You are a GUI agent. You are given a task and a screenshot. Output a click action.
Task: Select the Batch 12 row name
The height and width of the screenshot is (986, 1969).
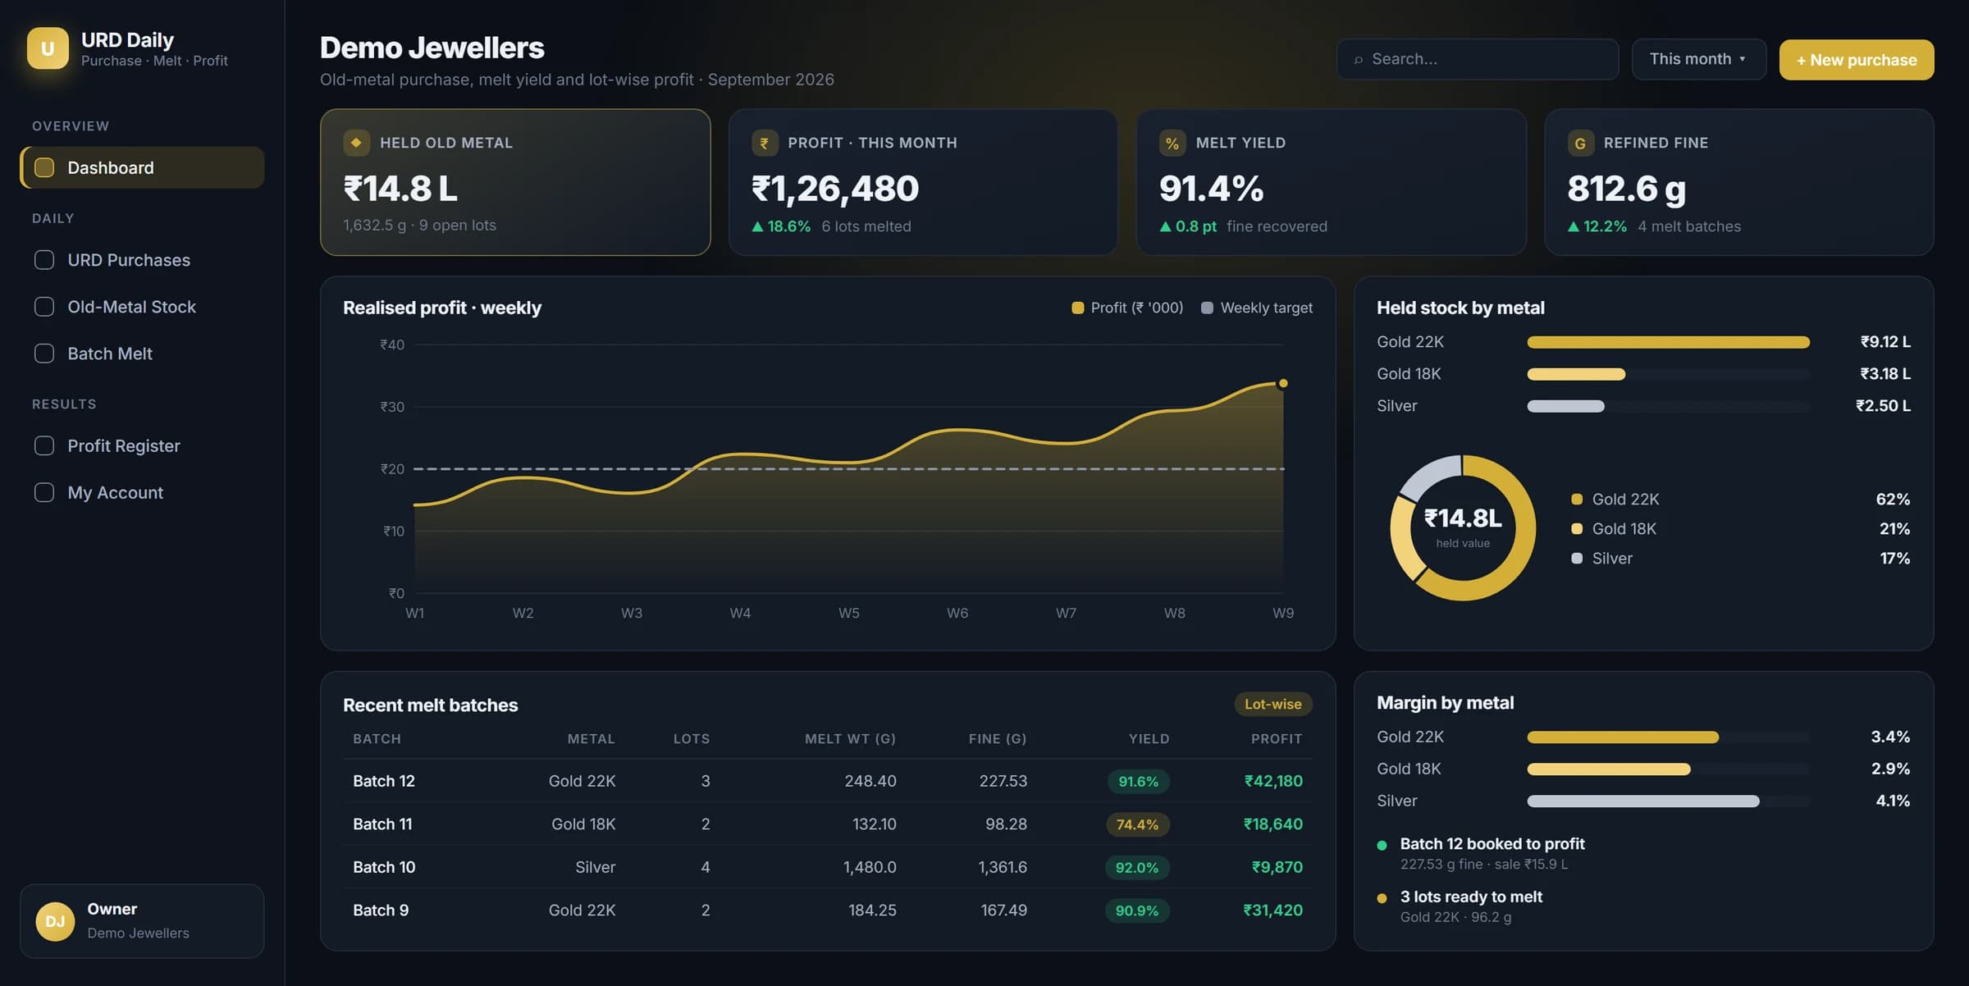(384, 781)
